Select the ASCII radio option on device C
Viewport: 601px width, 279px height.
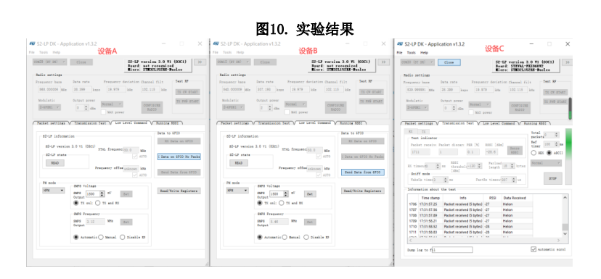(549, 153)
